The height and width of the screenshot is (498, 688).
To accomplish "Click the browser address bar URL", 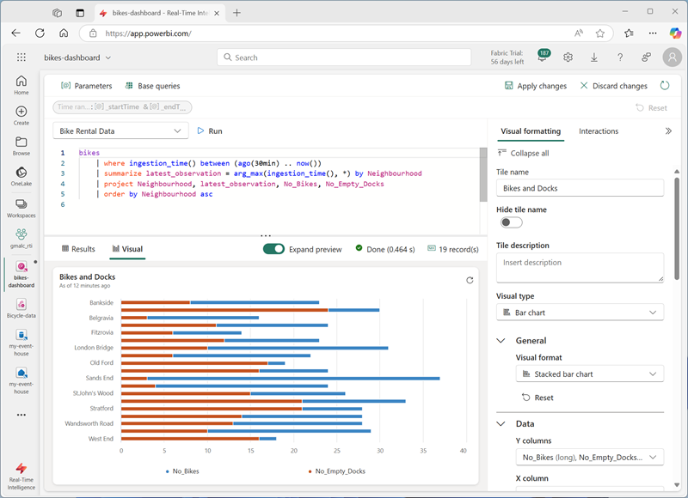I will pyautogui.click(x=148, y=33).
